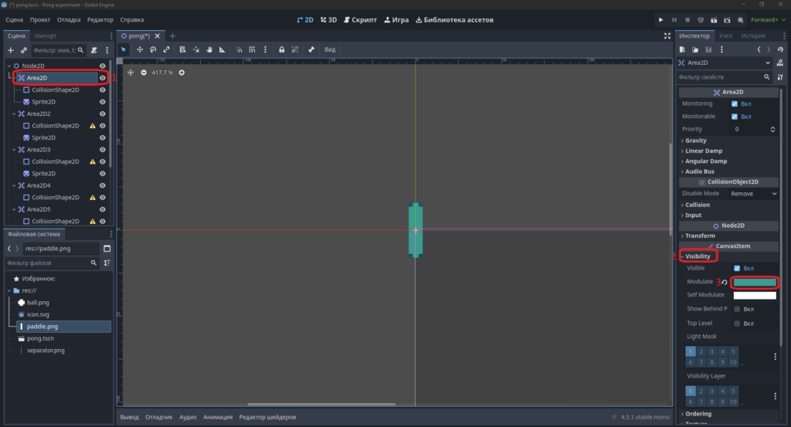Open the Area2D object selector dropdown
The width and height of the screenshot is (791, 427).
tap(725, 63)
